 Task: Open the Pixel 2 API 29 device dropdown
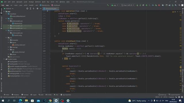[x=128, y=5]
